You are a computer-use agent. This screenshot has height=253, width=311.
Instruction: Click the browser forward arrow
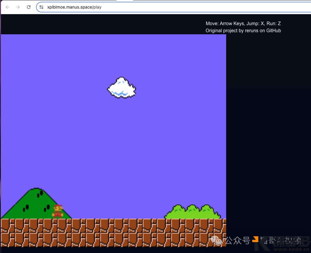18,7
